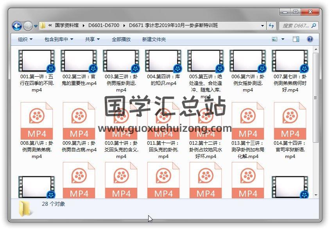Select filename text 001.第一讲：五行在四季的不同.mp4
Image resolution: width=330 pixels, height=230 pixels.
(x=37, y=83)
